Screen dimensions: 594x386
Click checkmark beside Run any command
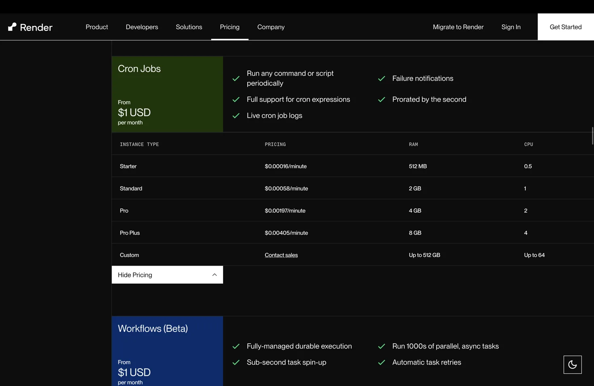[236, 78]
